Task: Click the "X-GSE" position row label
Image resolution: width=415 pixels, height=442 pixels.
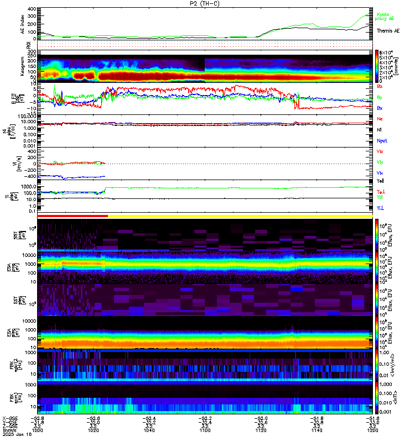Action: click(x=10, y=418)
